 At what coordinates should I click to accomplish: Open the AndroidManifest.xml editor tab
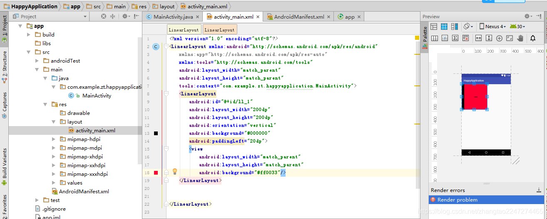pyautogui.click(x=298, y=17)
